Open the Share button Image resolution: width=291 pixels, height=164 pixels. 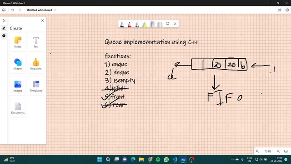tap(280, 10)
